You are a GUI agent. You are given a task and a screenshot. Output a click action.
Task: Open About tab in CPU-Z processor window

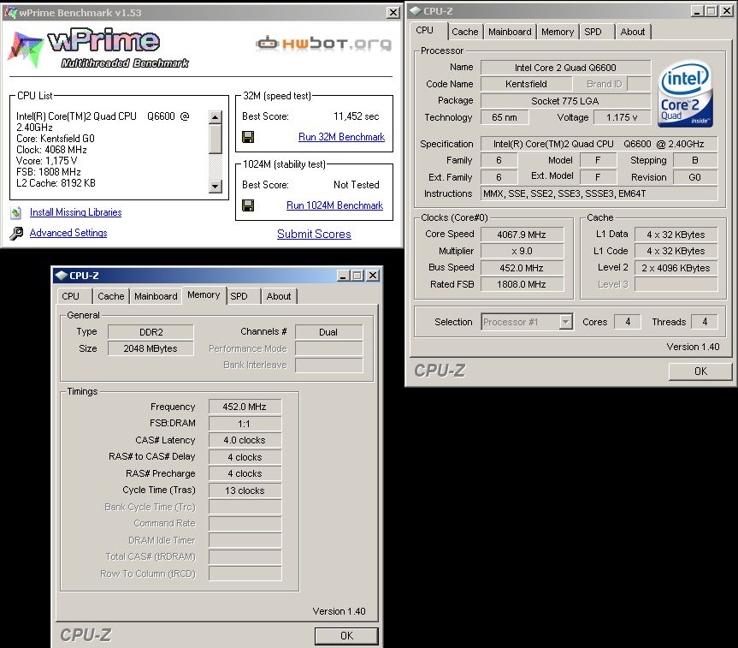tap(633, 32)
